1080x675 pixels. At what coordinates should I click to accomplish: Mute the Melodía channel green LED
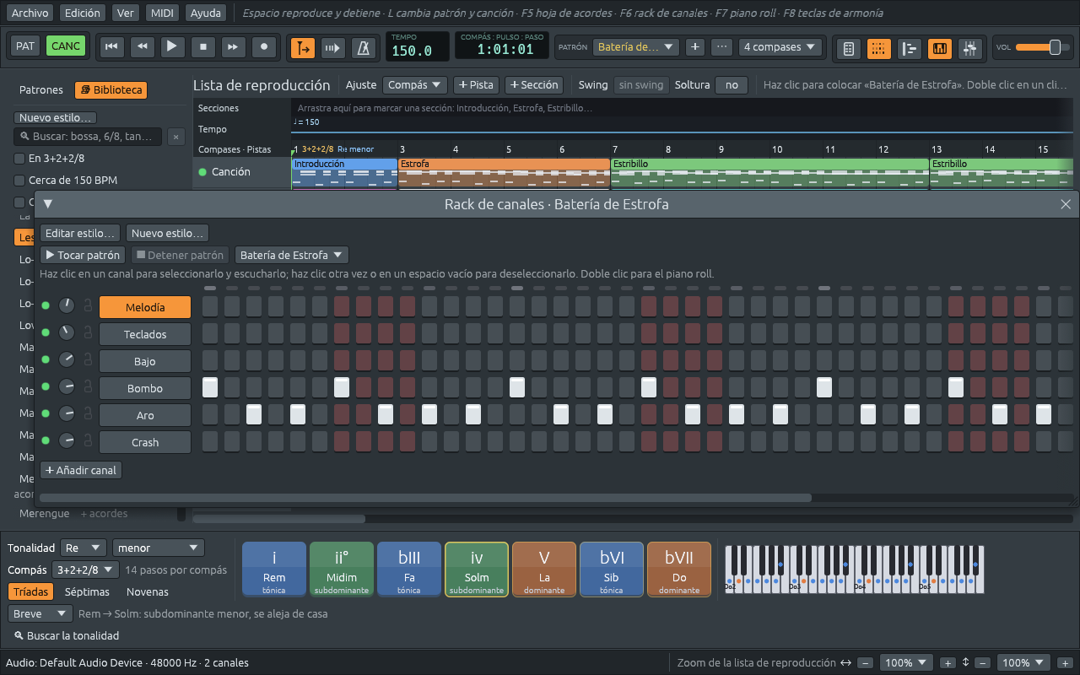46,306
